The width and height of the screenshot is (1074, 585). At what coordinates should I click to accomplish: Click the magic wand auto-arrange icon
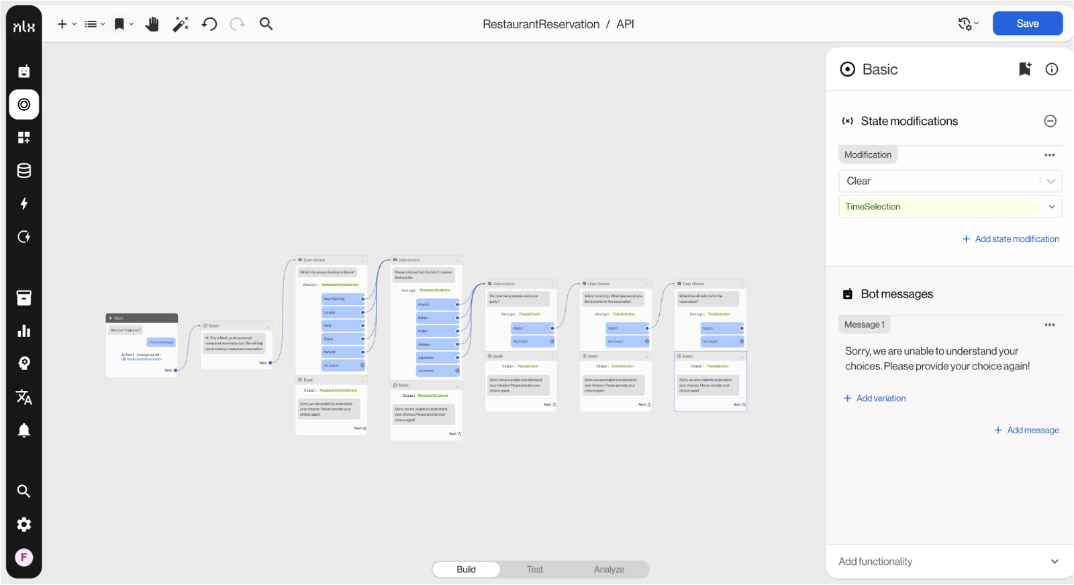tap(181, 24)
